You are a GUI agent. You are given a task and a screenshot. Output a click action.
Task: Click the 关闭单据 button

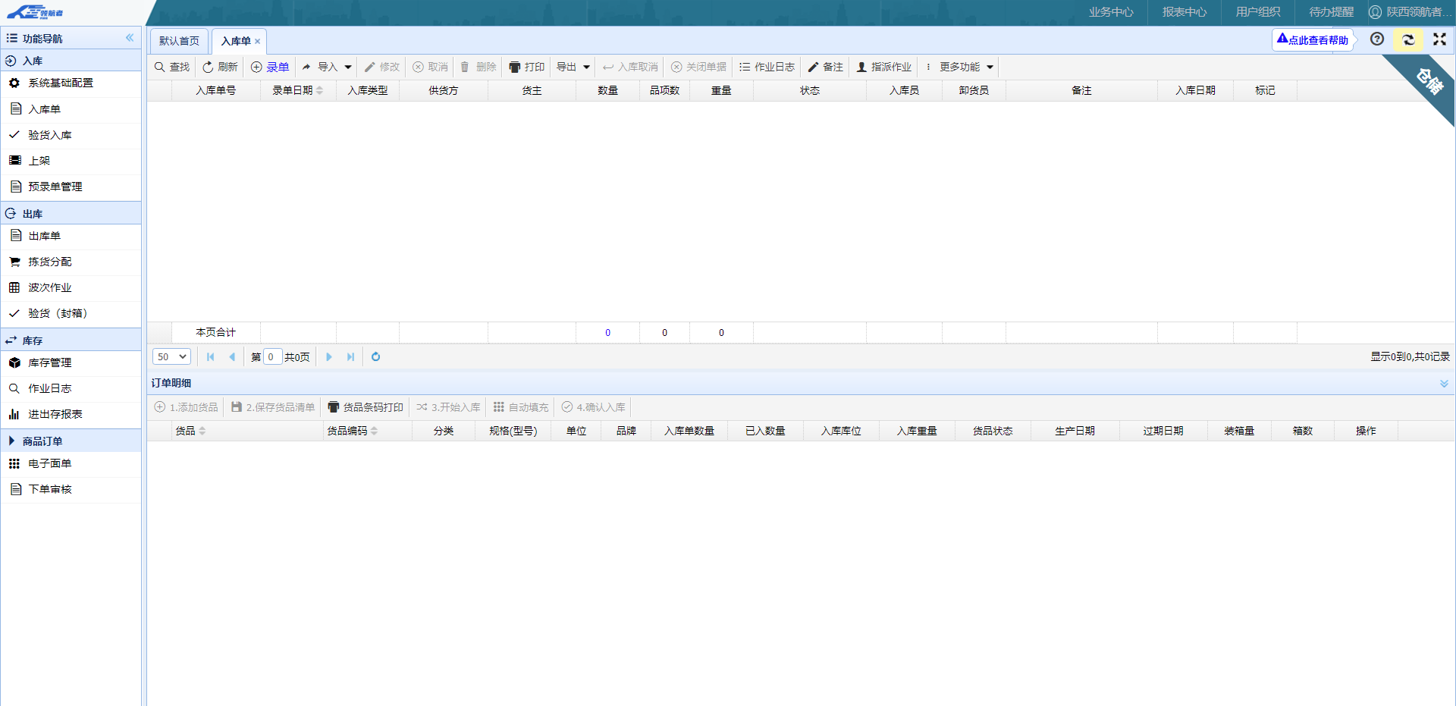(x=699, y=67)
